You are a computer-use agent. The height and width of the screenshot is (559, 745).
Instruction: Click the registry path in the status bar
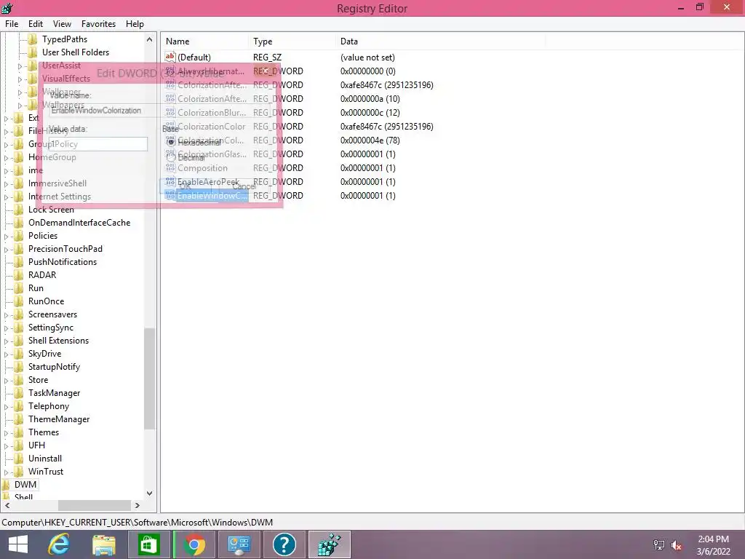point(138,523)
